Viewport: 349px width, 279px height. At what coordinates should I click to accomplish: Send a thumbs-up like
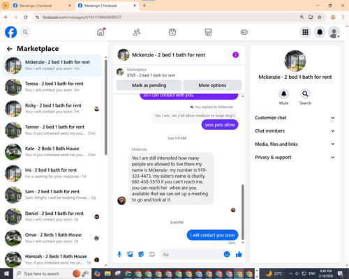point(239,255)
